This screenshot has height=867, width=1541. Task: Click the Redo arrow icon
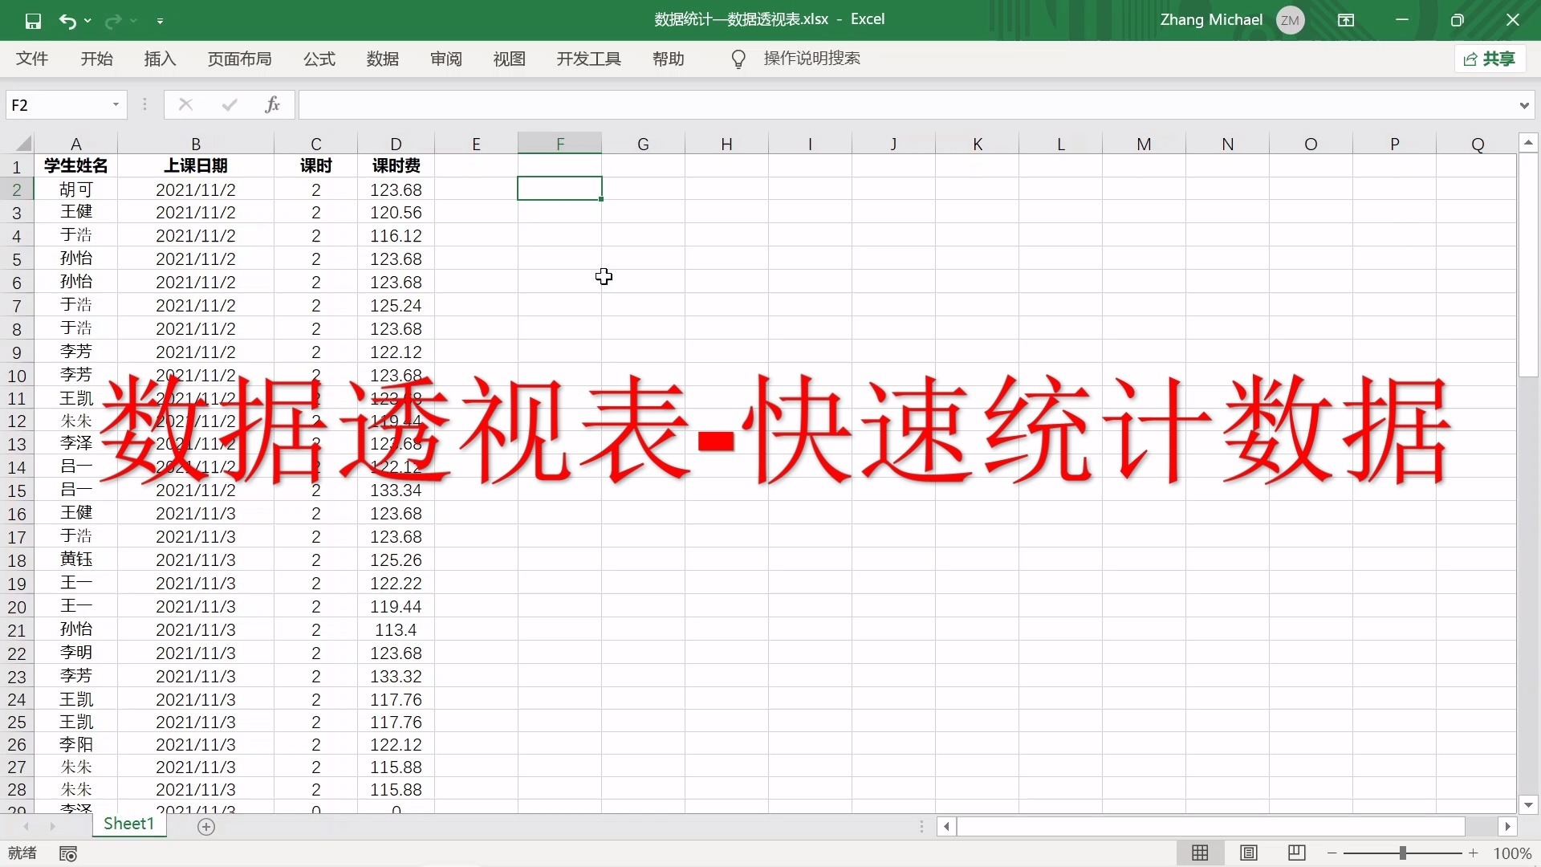click(115, 20)
